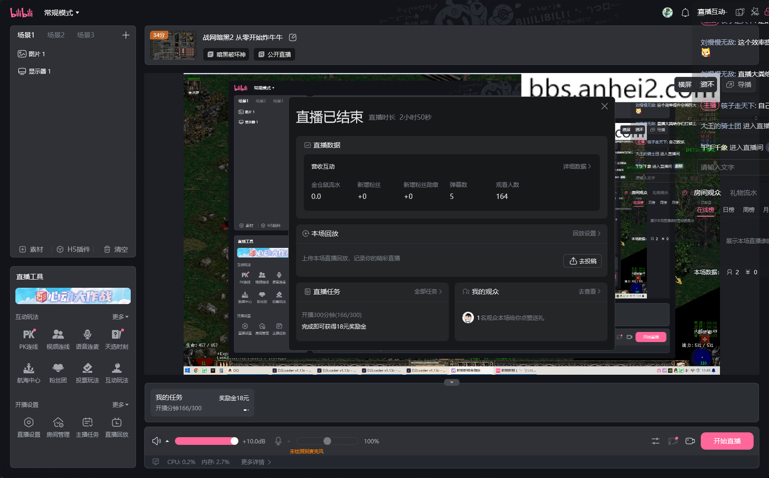The image size is (769, 478).
Task: Toggle the microphone mute icon
Action: (278, 441)
